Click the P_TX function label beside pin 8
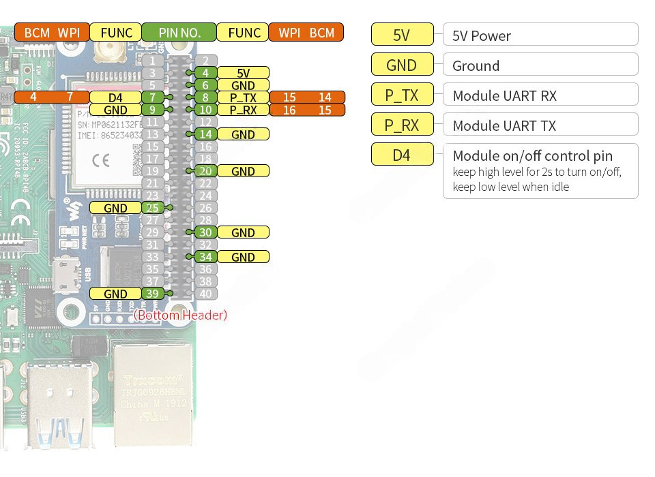Image resolution: width=655 pixels, height=477 pixels. coord(243,97)
